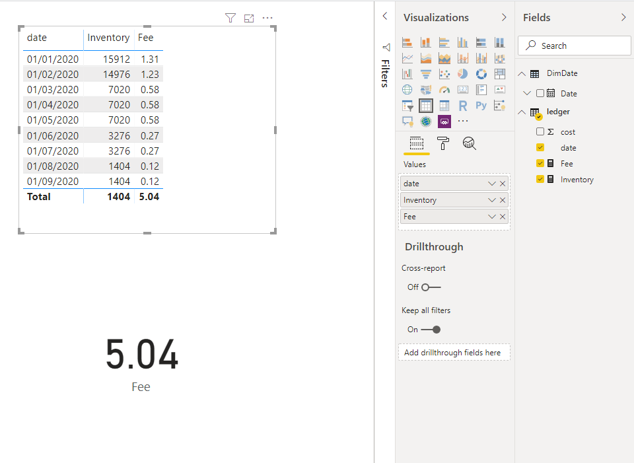Check the cost field checkbox
Viewport: 634px width, 463px height.
click(x=540, y=131)
